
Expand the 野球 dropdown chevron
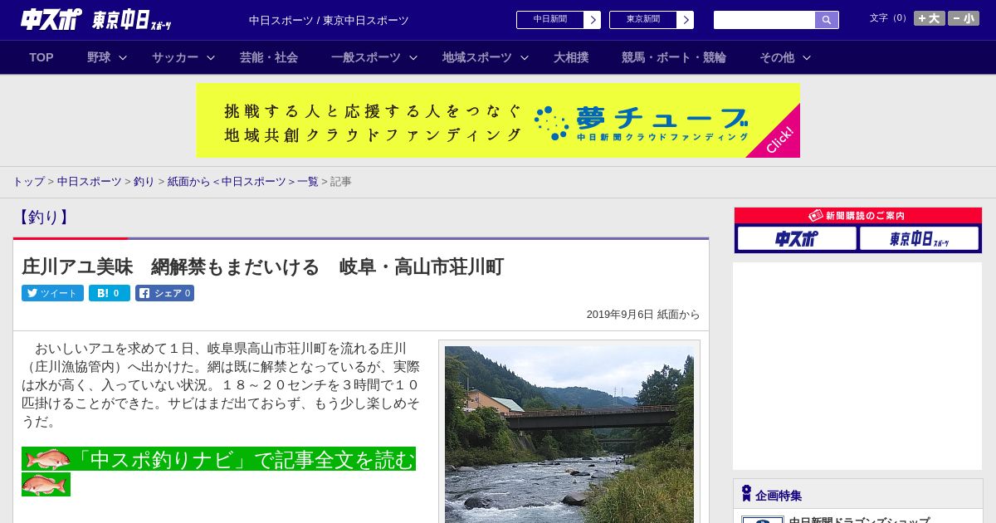pos(123,58)
